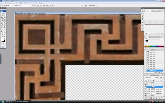Select the Hand tool
165x103 pixels.
tap(2, 37)
